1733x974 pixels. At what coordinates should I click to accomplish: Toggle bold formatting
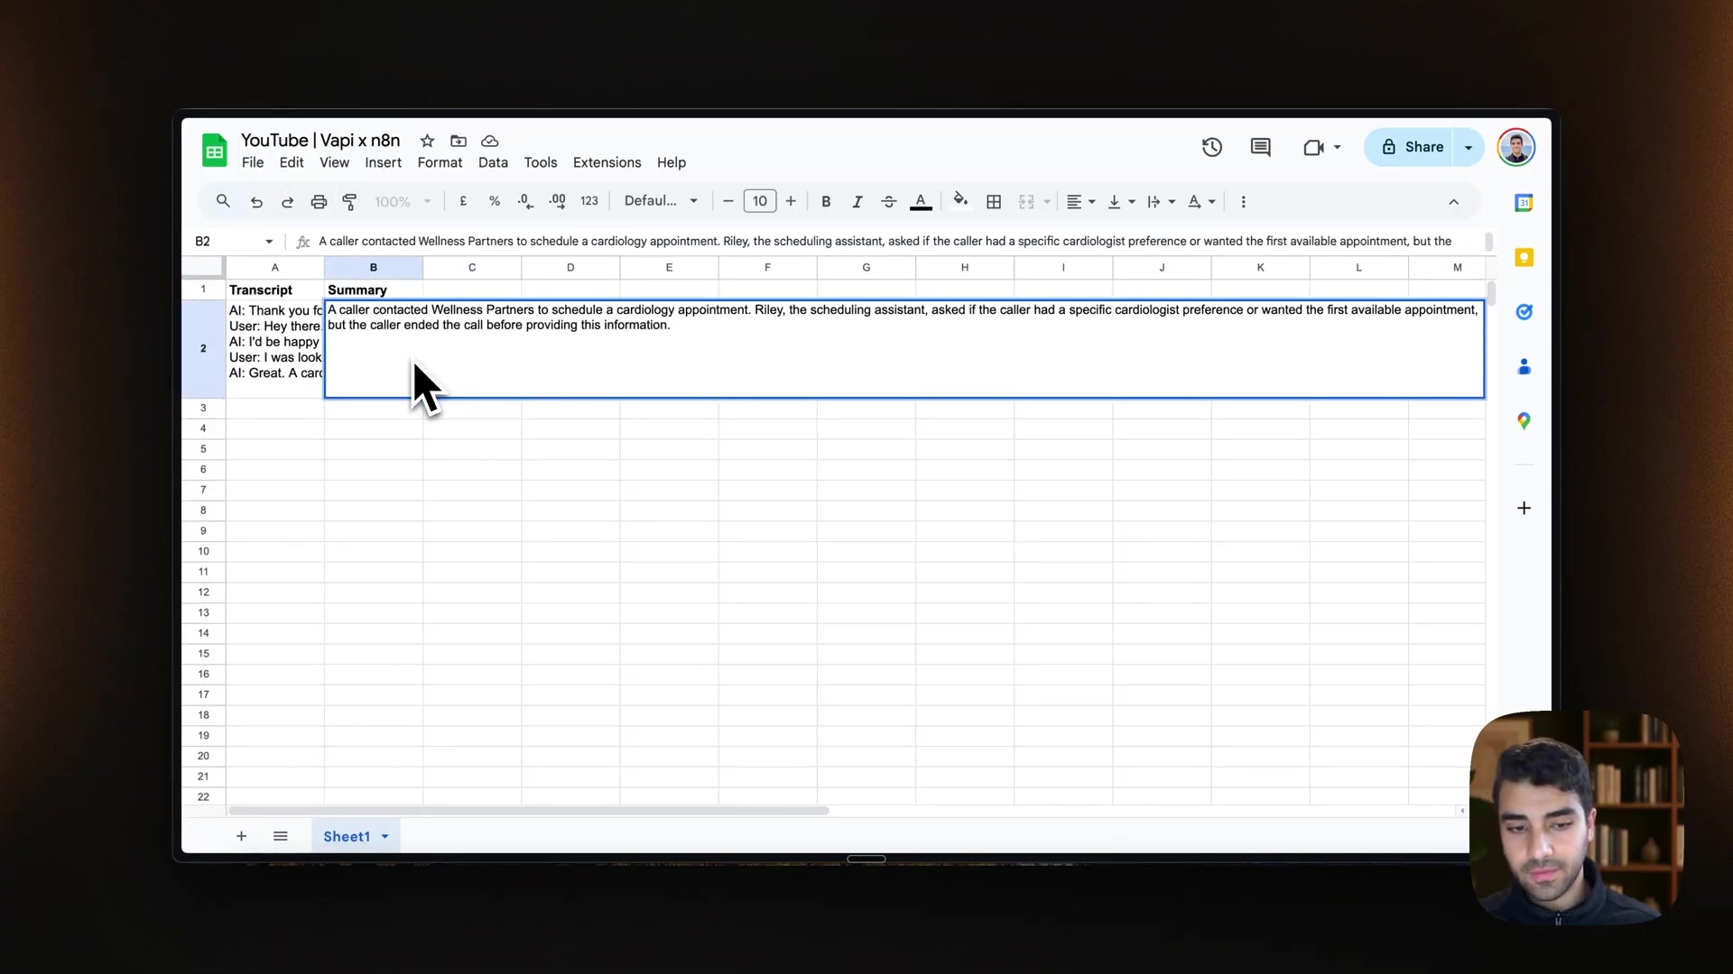tap(825, 202)
